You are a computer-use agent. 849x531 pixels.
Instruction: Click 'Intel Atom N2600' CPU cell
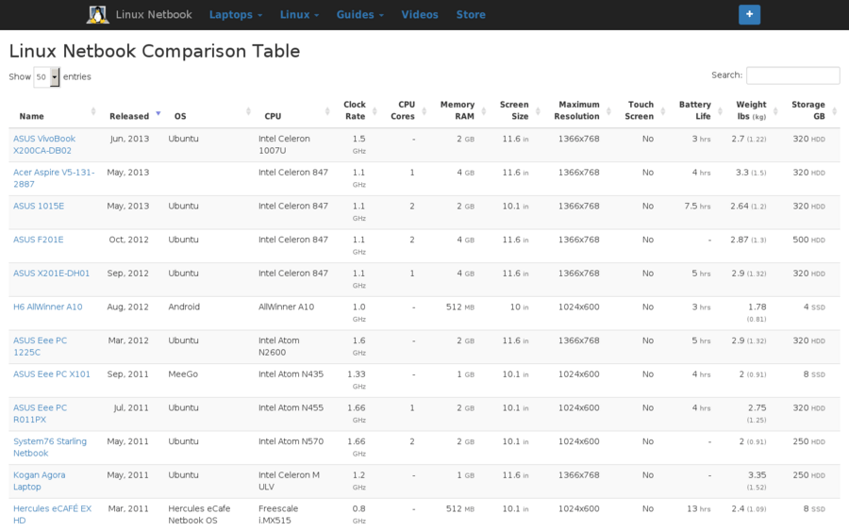tap(279, 346)
